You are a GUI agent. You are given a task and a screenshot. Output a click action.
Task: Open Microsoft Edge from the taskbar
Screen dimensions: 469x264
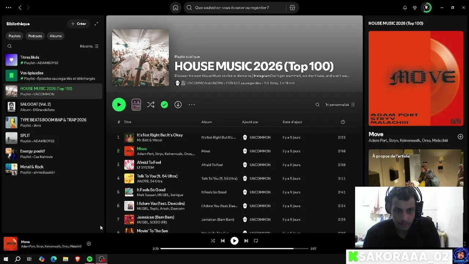tap(53, 259)
